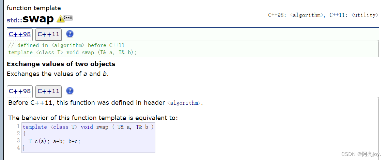Screen dimensions: 386x160
Task: Click the <algorithm> header in the top-right corner
Action: 307,15
